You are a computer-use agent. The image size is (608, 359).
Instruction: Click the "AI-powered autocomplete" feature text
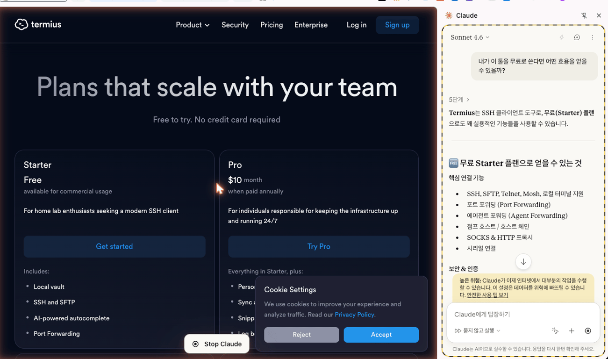click(x=72, y=318)
